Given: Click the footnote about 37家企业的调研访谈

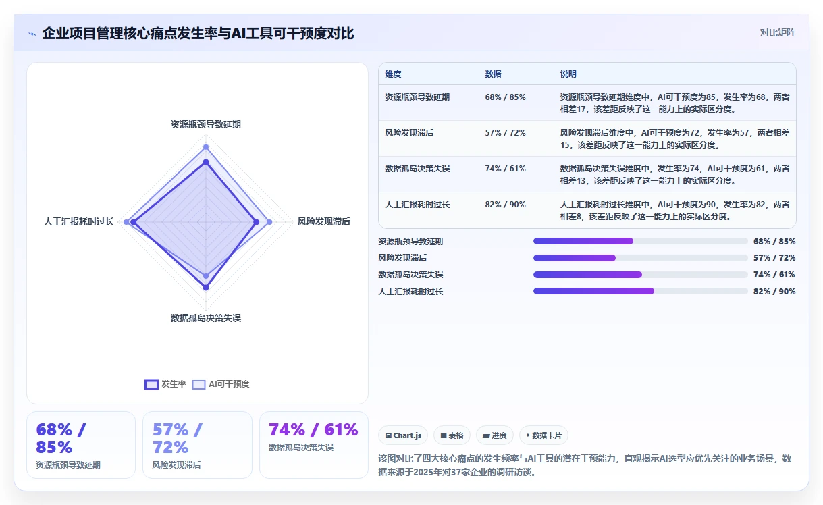Looking at the screenshot, I should pos(585,465).
